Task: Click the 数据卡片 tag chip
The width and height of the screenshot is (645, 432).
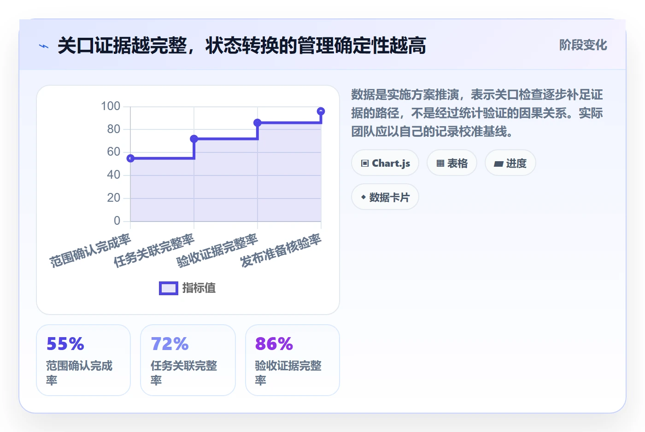Action: click(x=385, y=197)
